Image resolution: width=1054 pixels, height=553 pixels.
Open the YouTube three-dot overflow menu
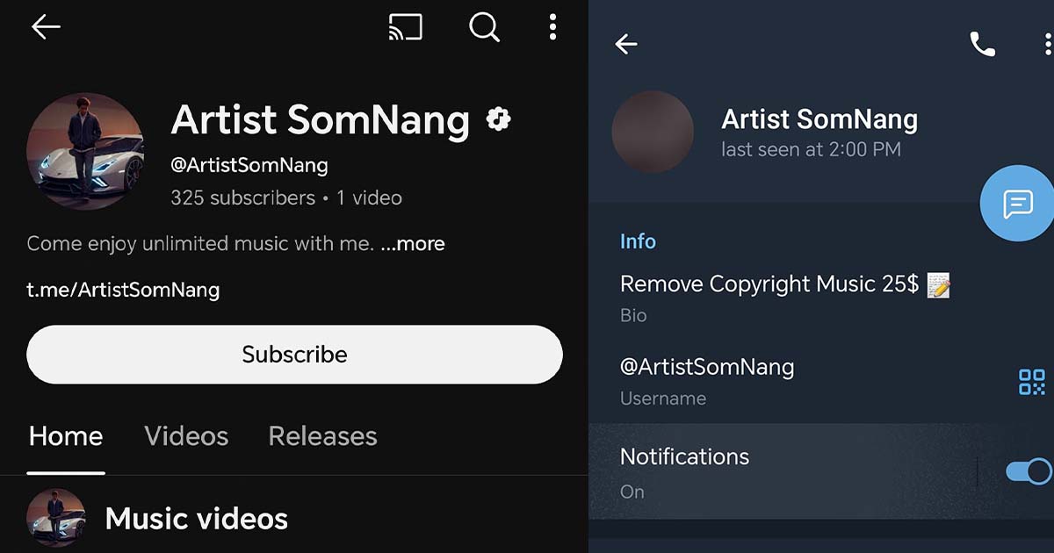(x=552, y=27)
